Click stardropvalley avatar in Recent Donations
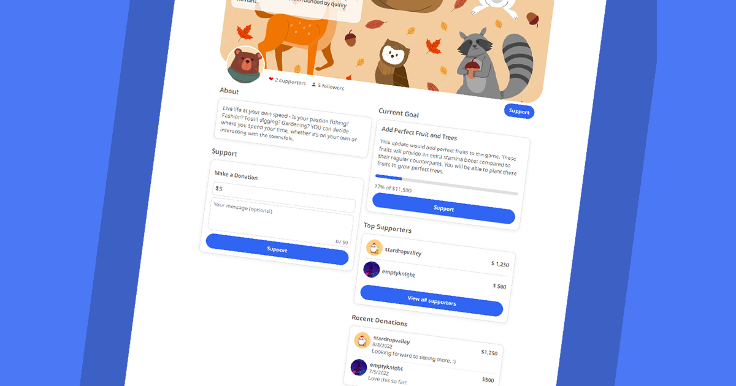The image size is (736, 386). tap(362, 340)
